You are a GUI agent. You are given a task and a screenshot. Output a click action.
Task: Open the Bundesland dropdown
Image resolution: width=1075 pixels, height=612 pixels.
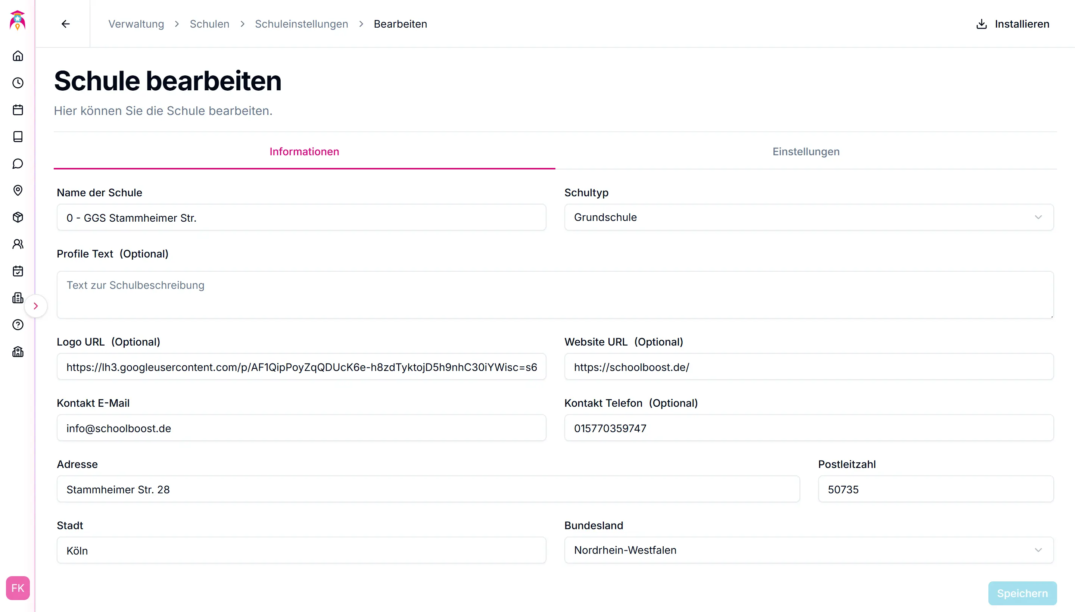tap(808, 550)
